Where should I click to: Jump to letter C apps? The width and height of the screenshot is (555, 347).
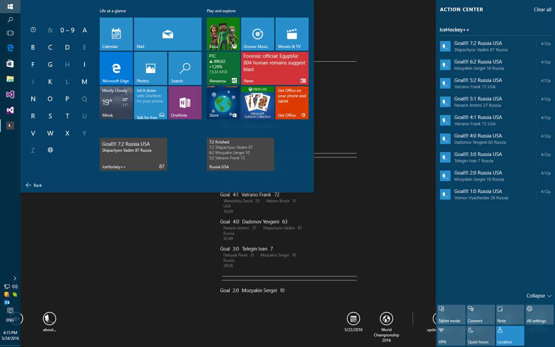[50, 47]
